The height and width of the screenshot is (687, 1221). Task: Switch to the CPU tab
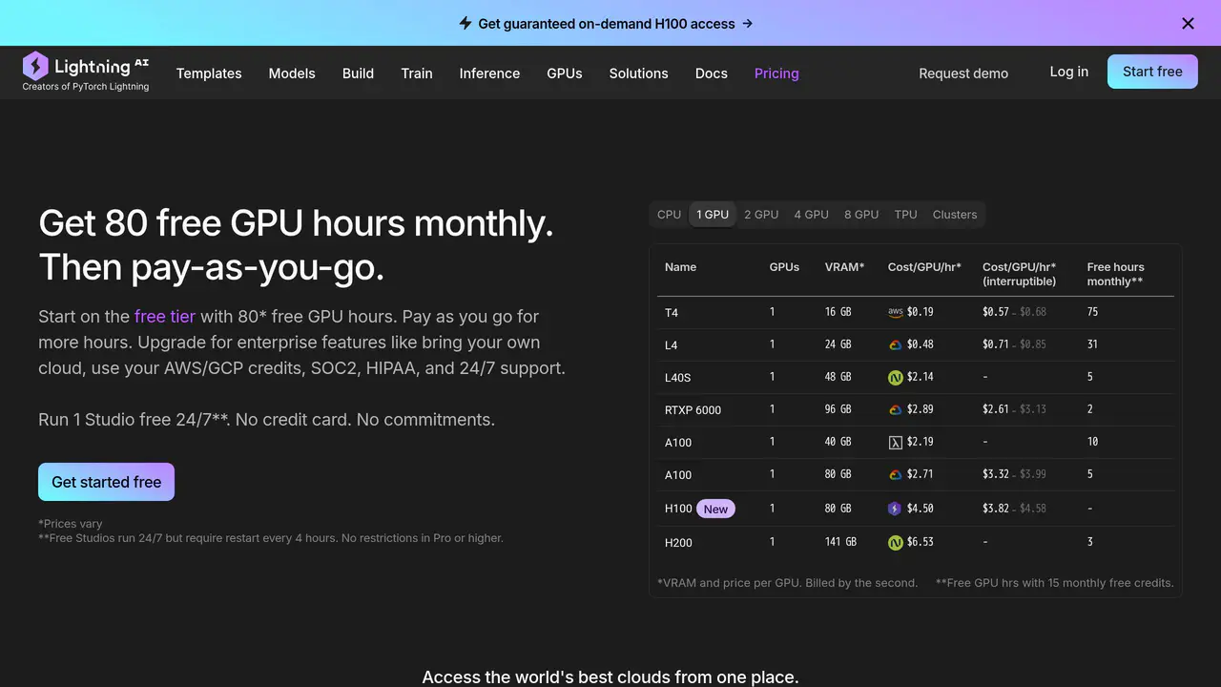coord(670,215)
